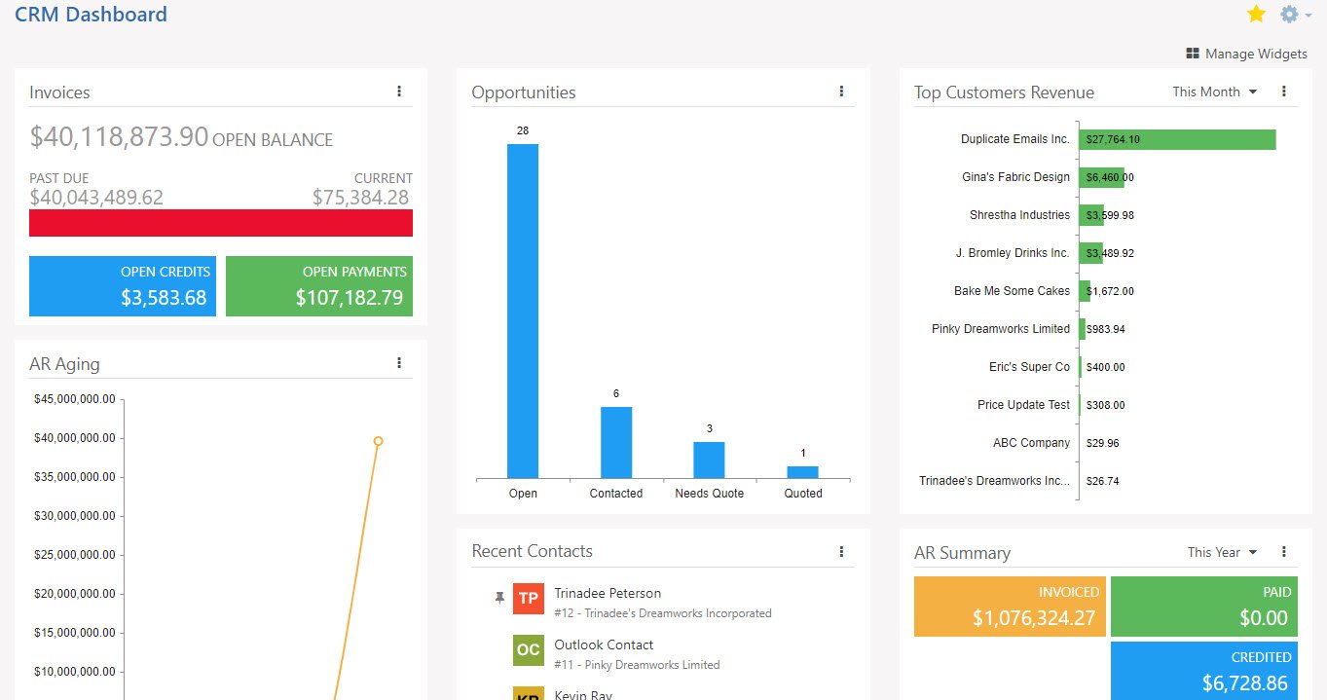Click the Needs Quote opportunities bar
1327x700 pixels.
tap(709, 461)
